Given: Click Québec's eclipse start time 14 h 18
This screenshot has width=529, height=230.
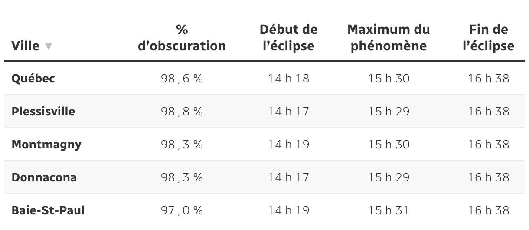Looking at the screenshot, I should point(288,79).
